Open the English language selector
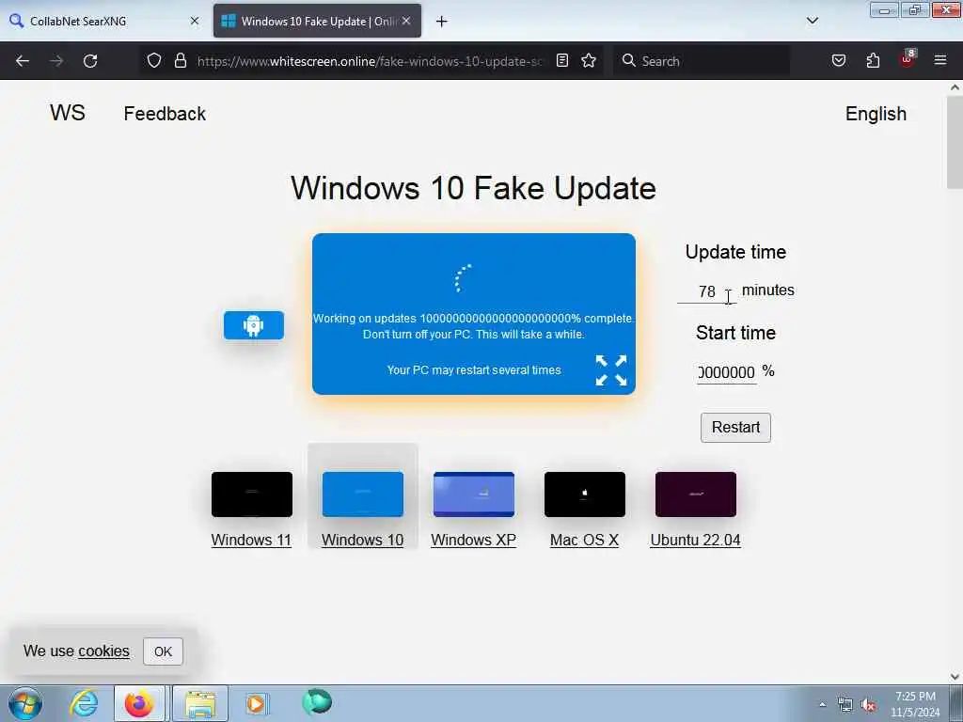 (x=876, y=114)
